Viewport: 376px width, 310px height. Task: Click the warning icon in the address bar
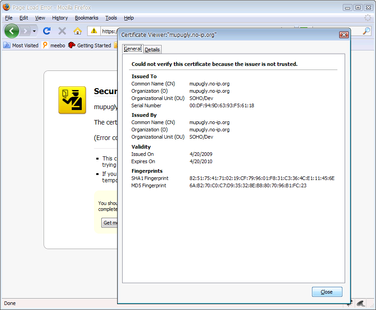(94, 31)
